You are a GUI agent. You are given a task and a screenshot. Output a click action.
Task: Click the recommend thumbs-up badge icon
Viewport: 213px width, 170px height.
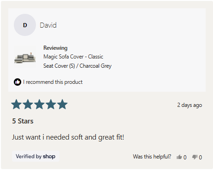(x=18, y=82)
